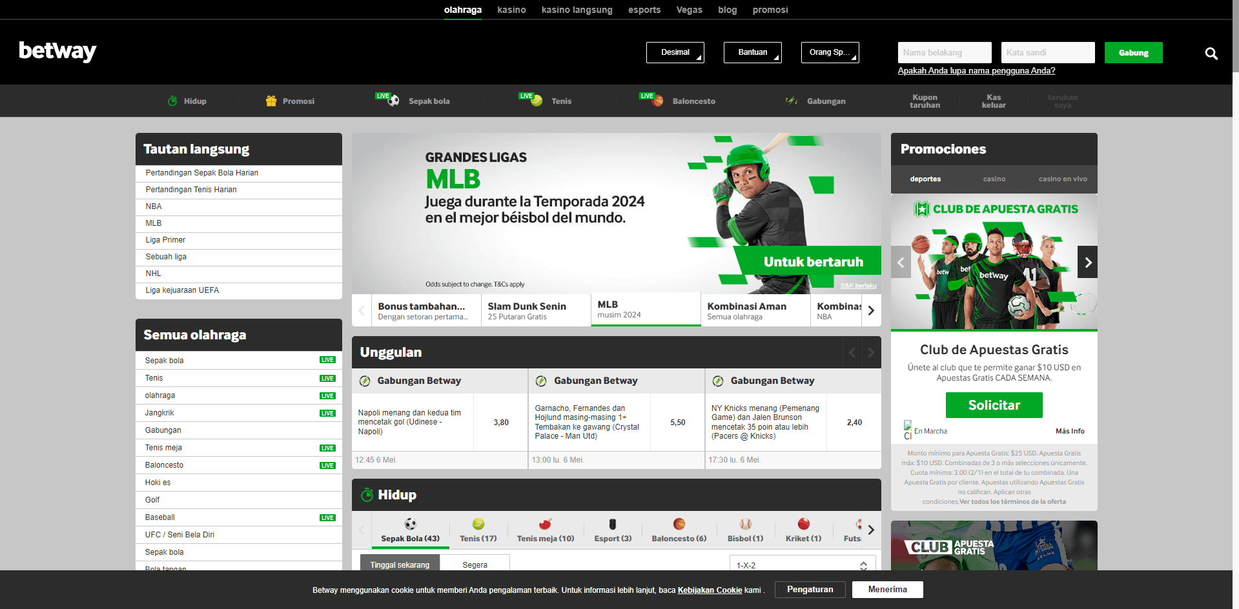Click the live Baloncesto ball icon
1239x609 pixels.
[657, 101]
